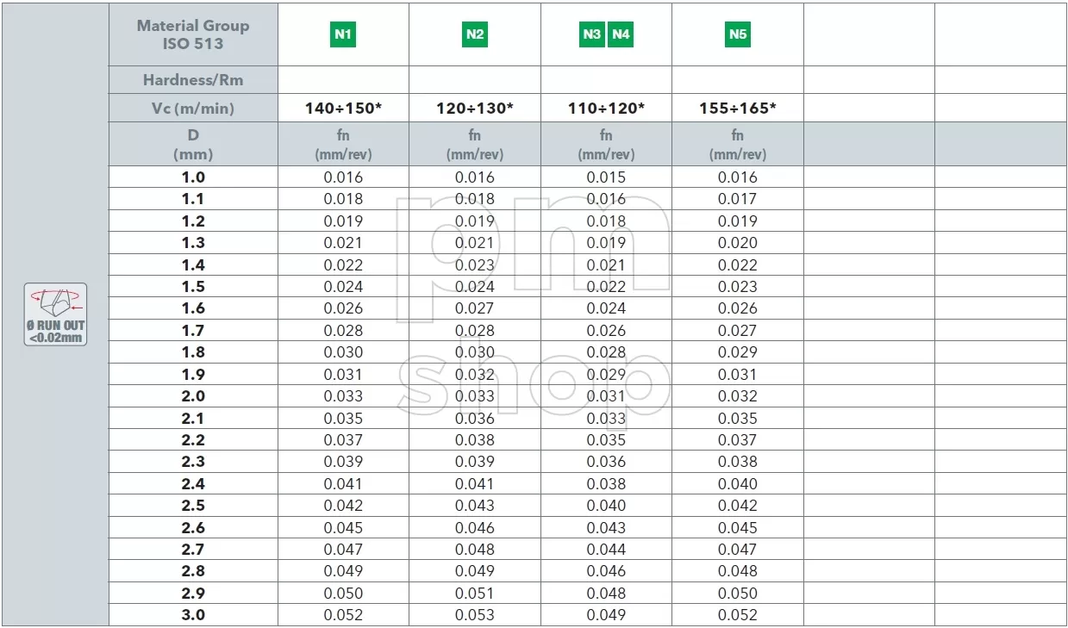Click the N5 material group badge

click(x=738, y=34)
